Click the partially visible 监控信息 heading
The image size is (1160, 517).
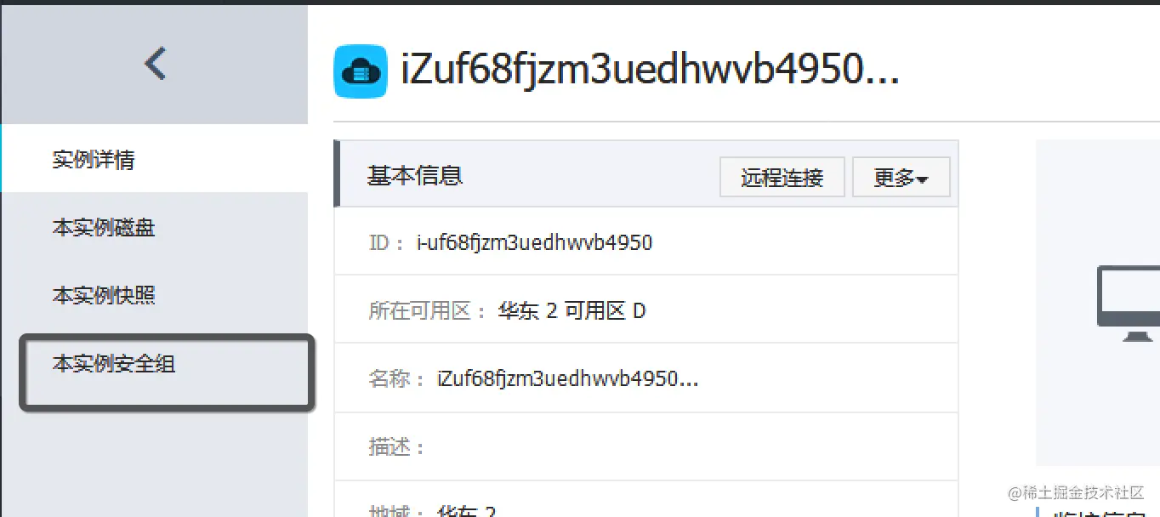(1099, 513)
